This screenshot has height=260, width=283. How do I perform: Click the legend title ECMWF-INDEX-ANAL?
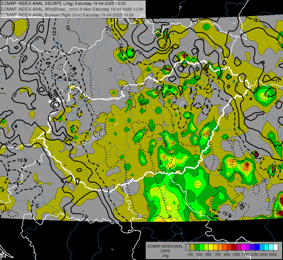pos(165,246)
